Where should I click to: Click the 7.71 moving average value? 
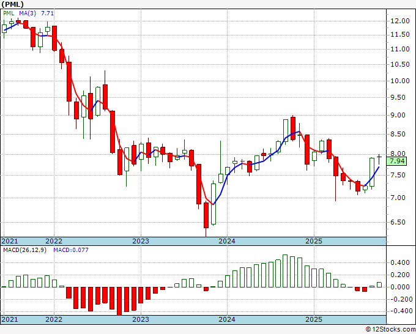tap(47, 13)
